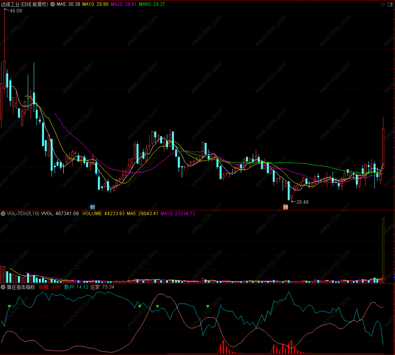
Task: Click the 猎庄狙击指标 indicator name
Action: click(21, 287)
